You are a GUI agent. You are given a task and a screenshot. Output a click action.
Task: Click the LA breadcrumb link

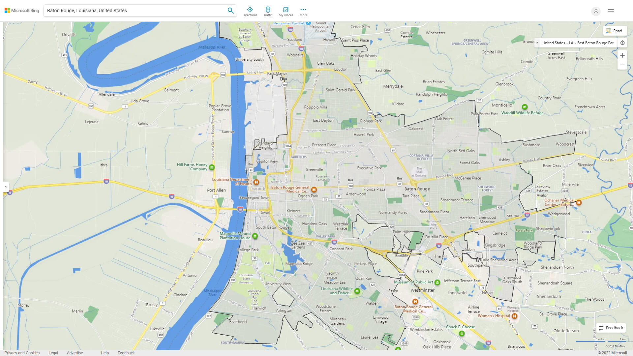coord(571,43)
